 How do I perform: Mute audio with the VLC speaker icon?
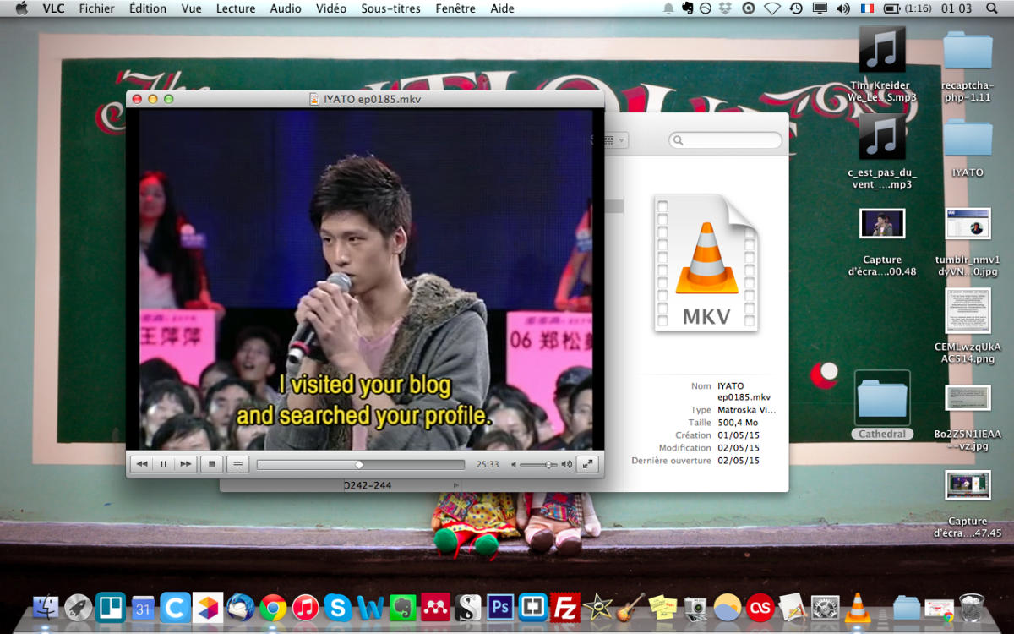(x=514, y=464)
